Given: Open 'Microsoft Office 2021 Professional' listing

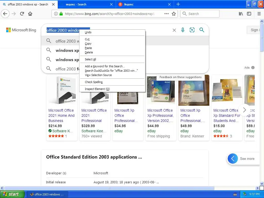Looking at the screenshot, I should [94, 115].
